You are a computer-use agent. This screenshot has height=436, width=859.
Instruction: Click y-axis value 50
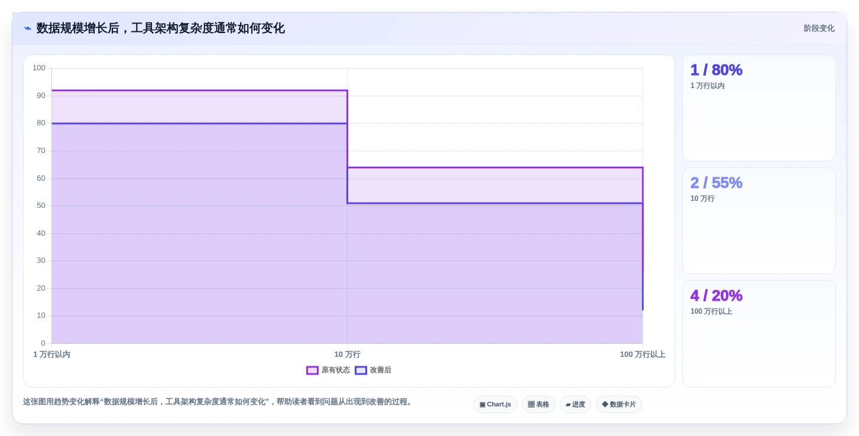(41, 206)
